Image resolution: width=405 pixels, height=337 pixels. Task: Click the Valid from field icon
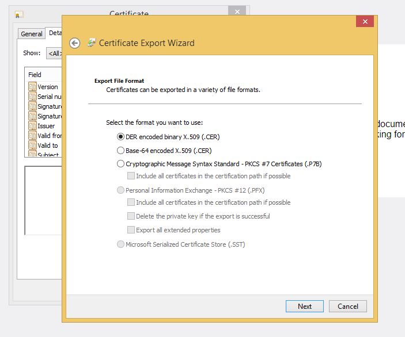(32, 136)
